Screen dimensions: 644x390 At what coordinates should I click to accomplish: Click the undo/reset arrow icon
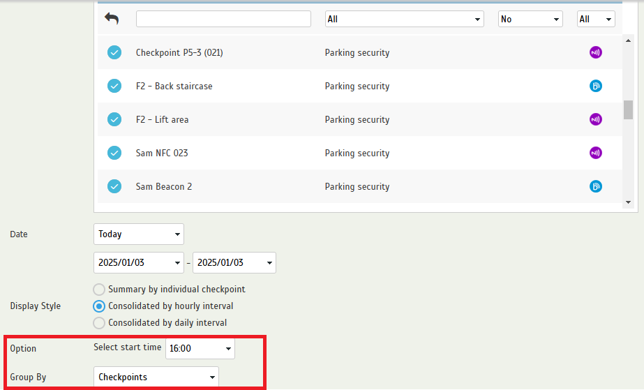click(x=112, y=18)
